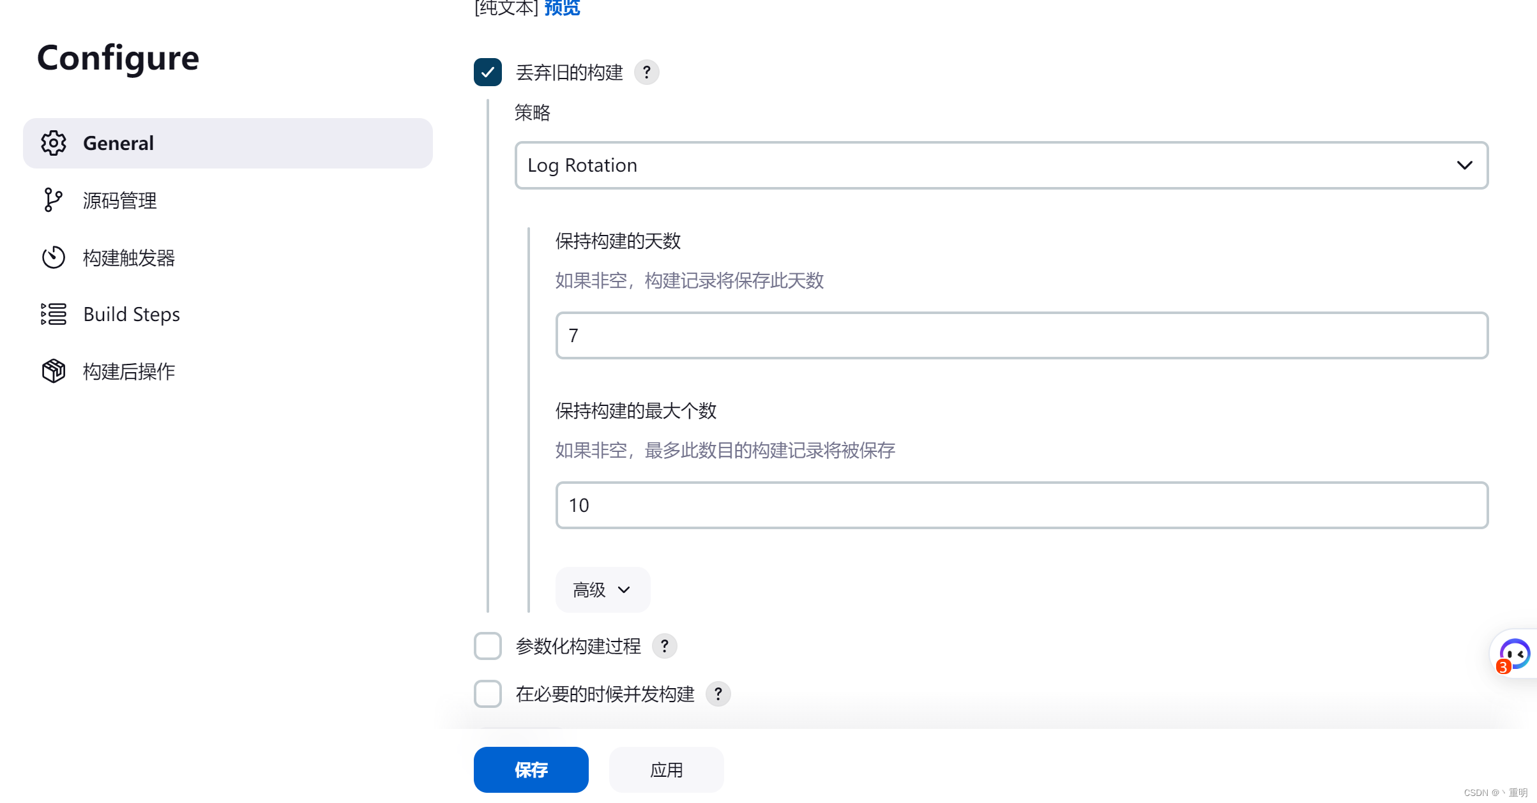1537x803 pixels.
Task: Click the General gear icon
Action: coord(54,143)
